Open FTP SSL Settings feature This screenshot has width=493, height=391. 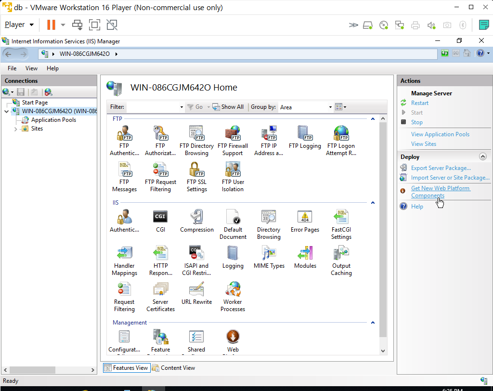(x=196, y=176)
